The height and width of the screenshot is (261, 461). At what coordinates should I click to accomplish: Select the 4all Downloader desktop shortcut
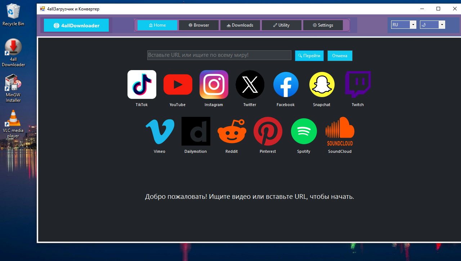(13, 52)
